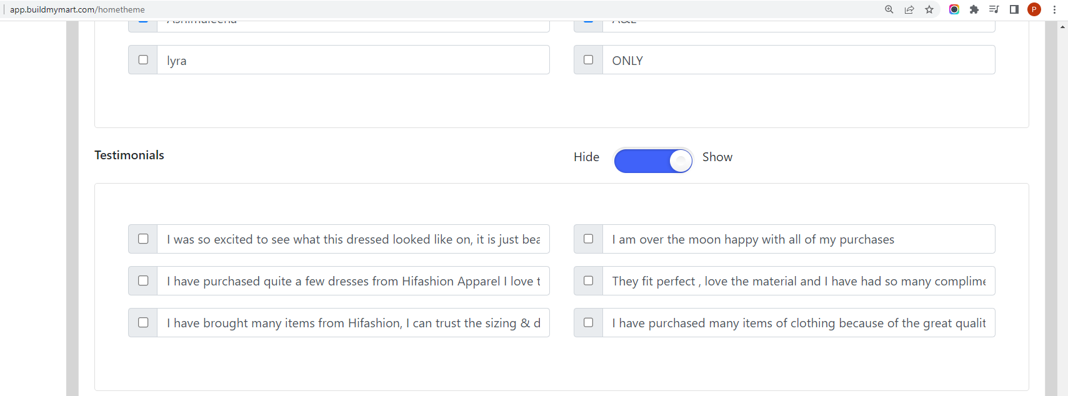
Task: Toggle the Testimonials Hide/Show switch
Action: pyautogui.click(x=653, y=161)
